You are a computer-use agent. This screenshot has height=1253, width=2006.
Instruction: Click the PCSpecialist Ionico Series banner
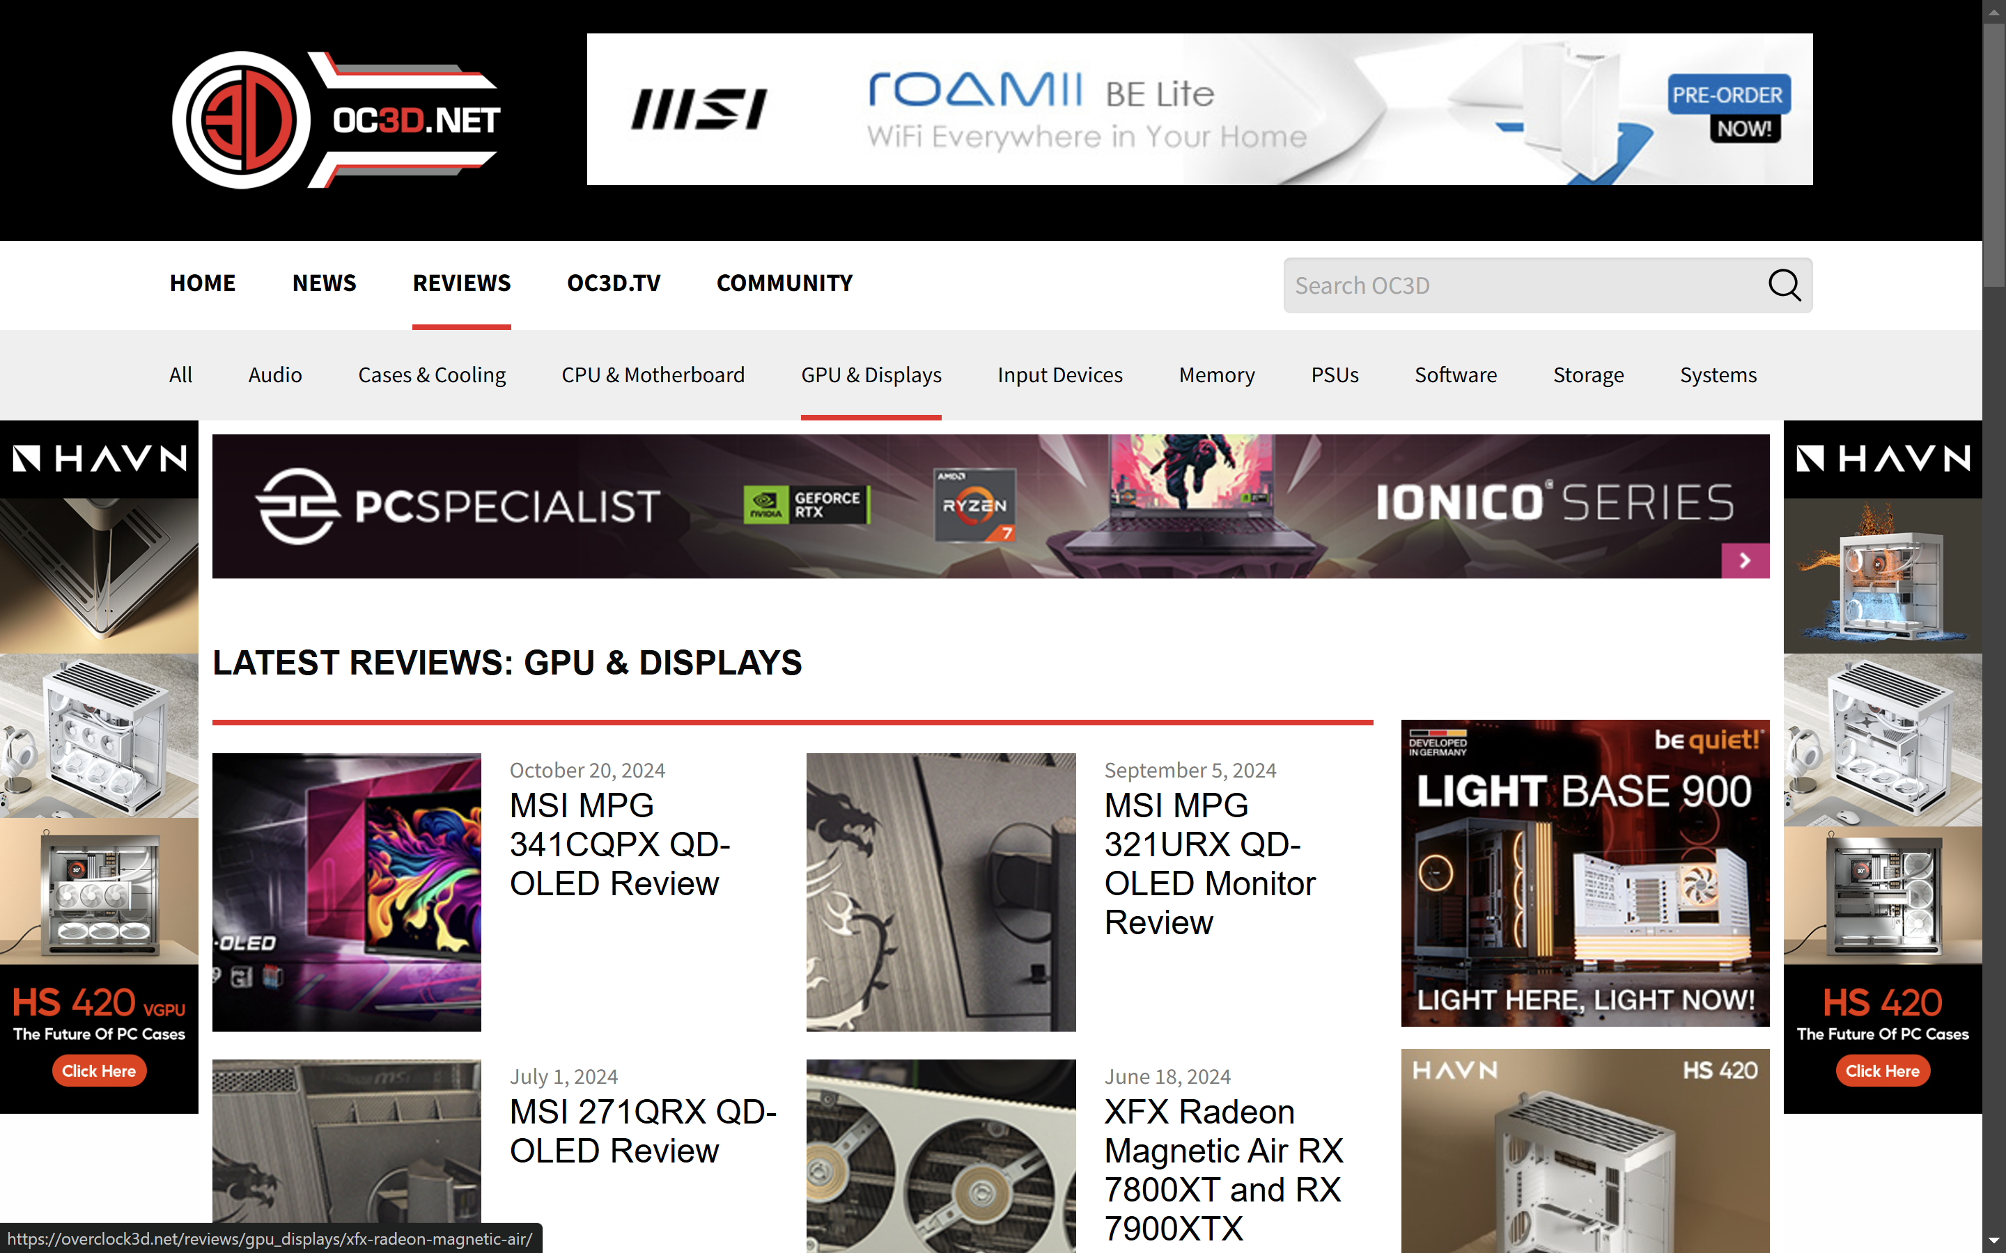(990, 505)
